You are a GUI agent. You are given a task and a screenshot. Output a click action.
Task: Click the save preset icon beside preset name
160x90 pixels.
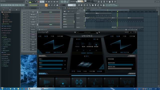click(x=99, y=32)
